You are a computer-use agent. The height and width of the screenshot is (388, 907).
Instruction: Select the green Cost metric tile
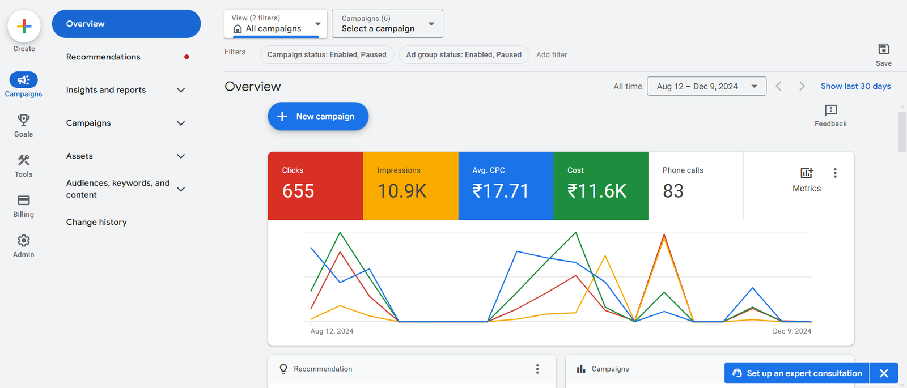click(601, 186)
